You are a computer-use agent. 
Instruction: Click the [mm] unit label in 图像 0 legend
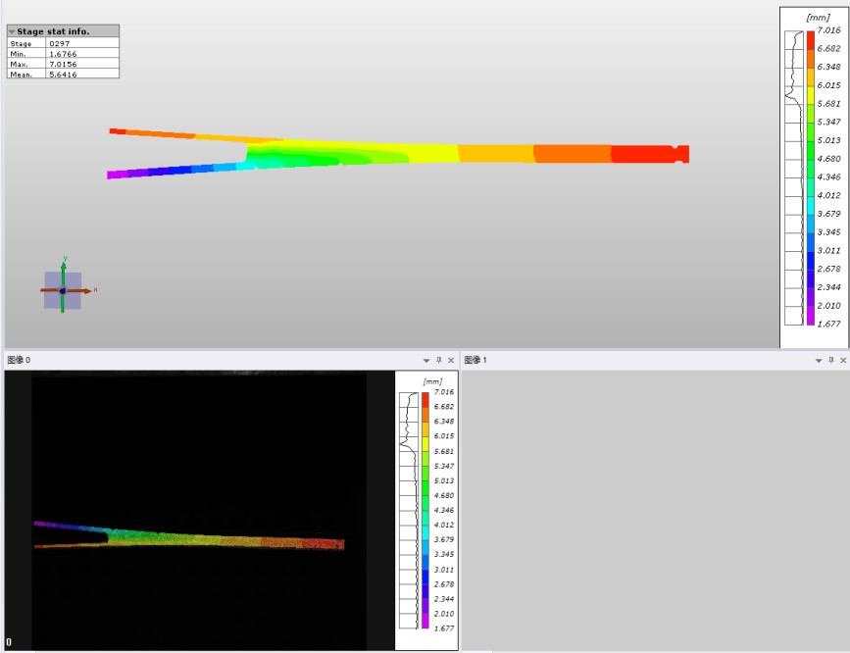coord(432,381)
